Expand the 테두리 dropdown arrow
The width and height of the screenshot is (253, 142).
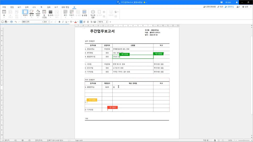pos(25,17)
